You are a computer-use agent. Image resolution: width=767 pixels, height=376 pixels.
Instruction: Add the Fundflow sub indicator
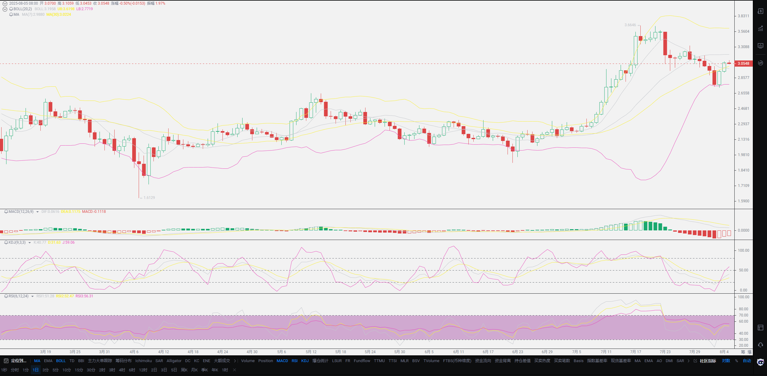point(362,361)
